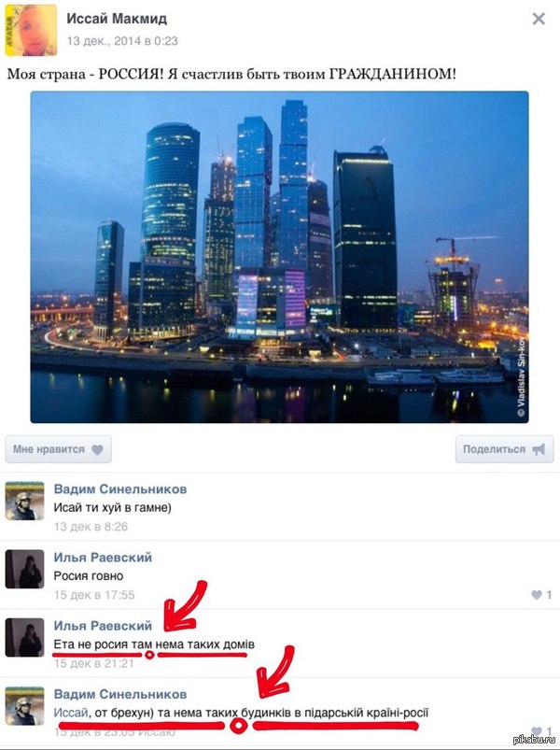
Task: Close the post popup with X
Action: 539,19
